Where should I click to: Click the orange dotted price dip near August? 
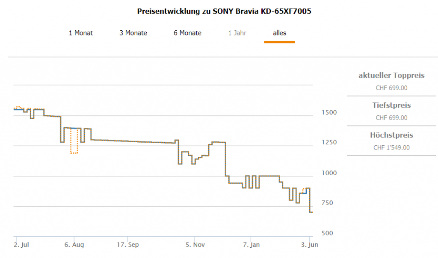click(74, 152)
